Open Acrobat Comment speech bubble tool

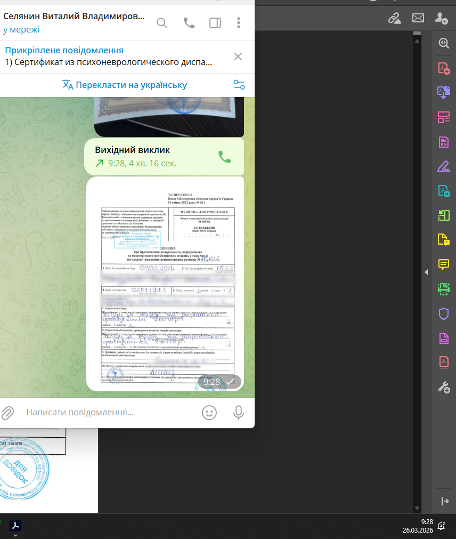444,264
